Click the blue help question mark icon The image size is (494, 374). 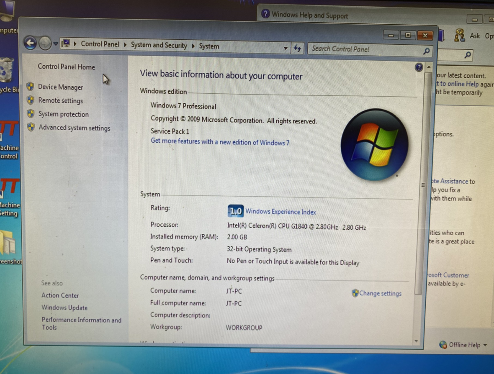click(419, 67)
